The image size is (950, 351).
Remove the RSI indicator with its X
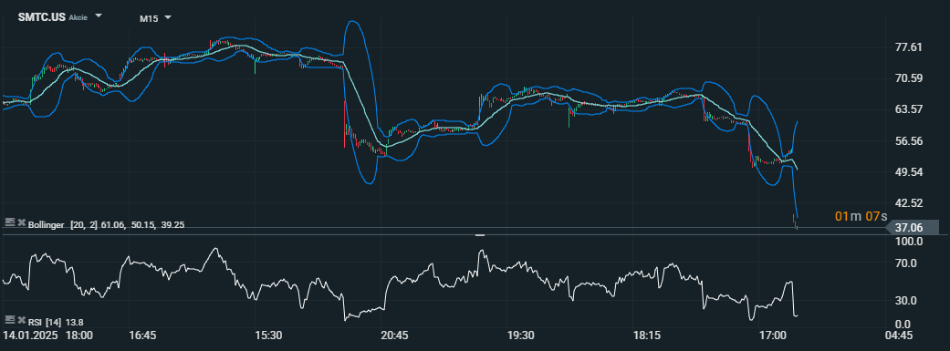(x=22, y=320)
